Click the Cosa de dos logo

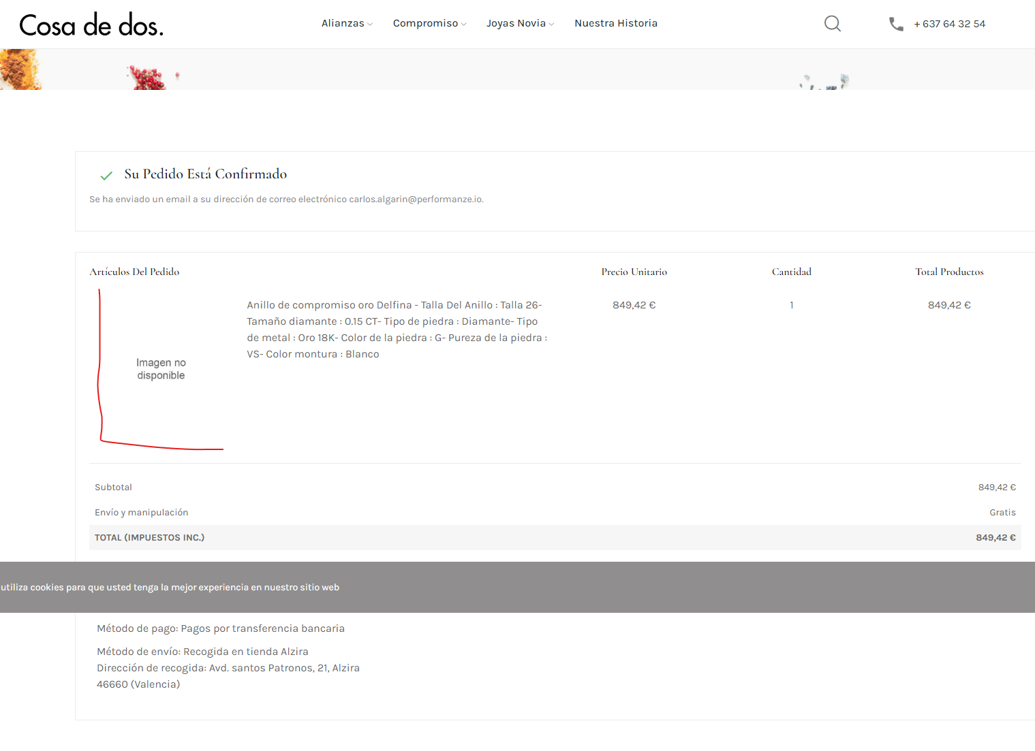[x=91, y=25]
